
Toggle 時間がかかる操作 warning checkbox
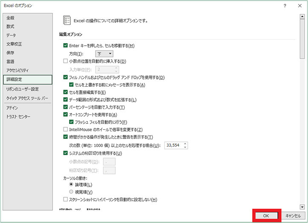click(x=65, y=137)
